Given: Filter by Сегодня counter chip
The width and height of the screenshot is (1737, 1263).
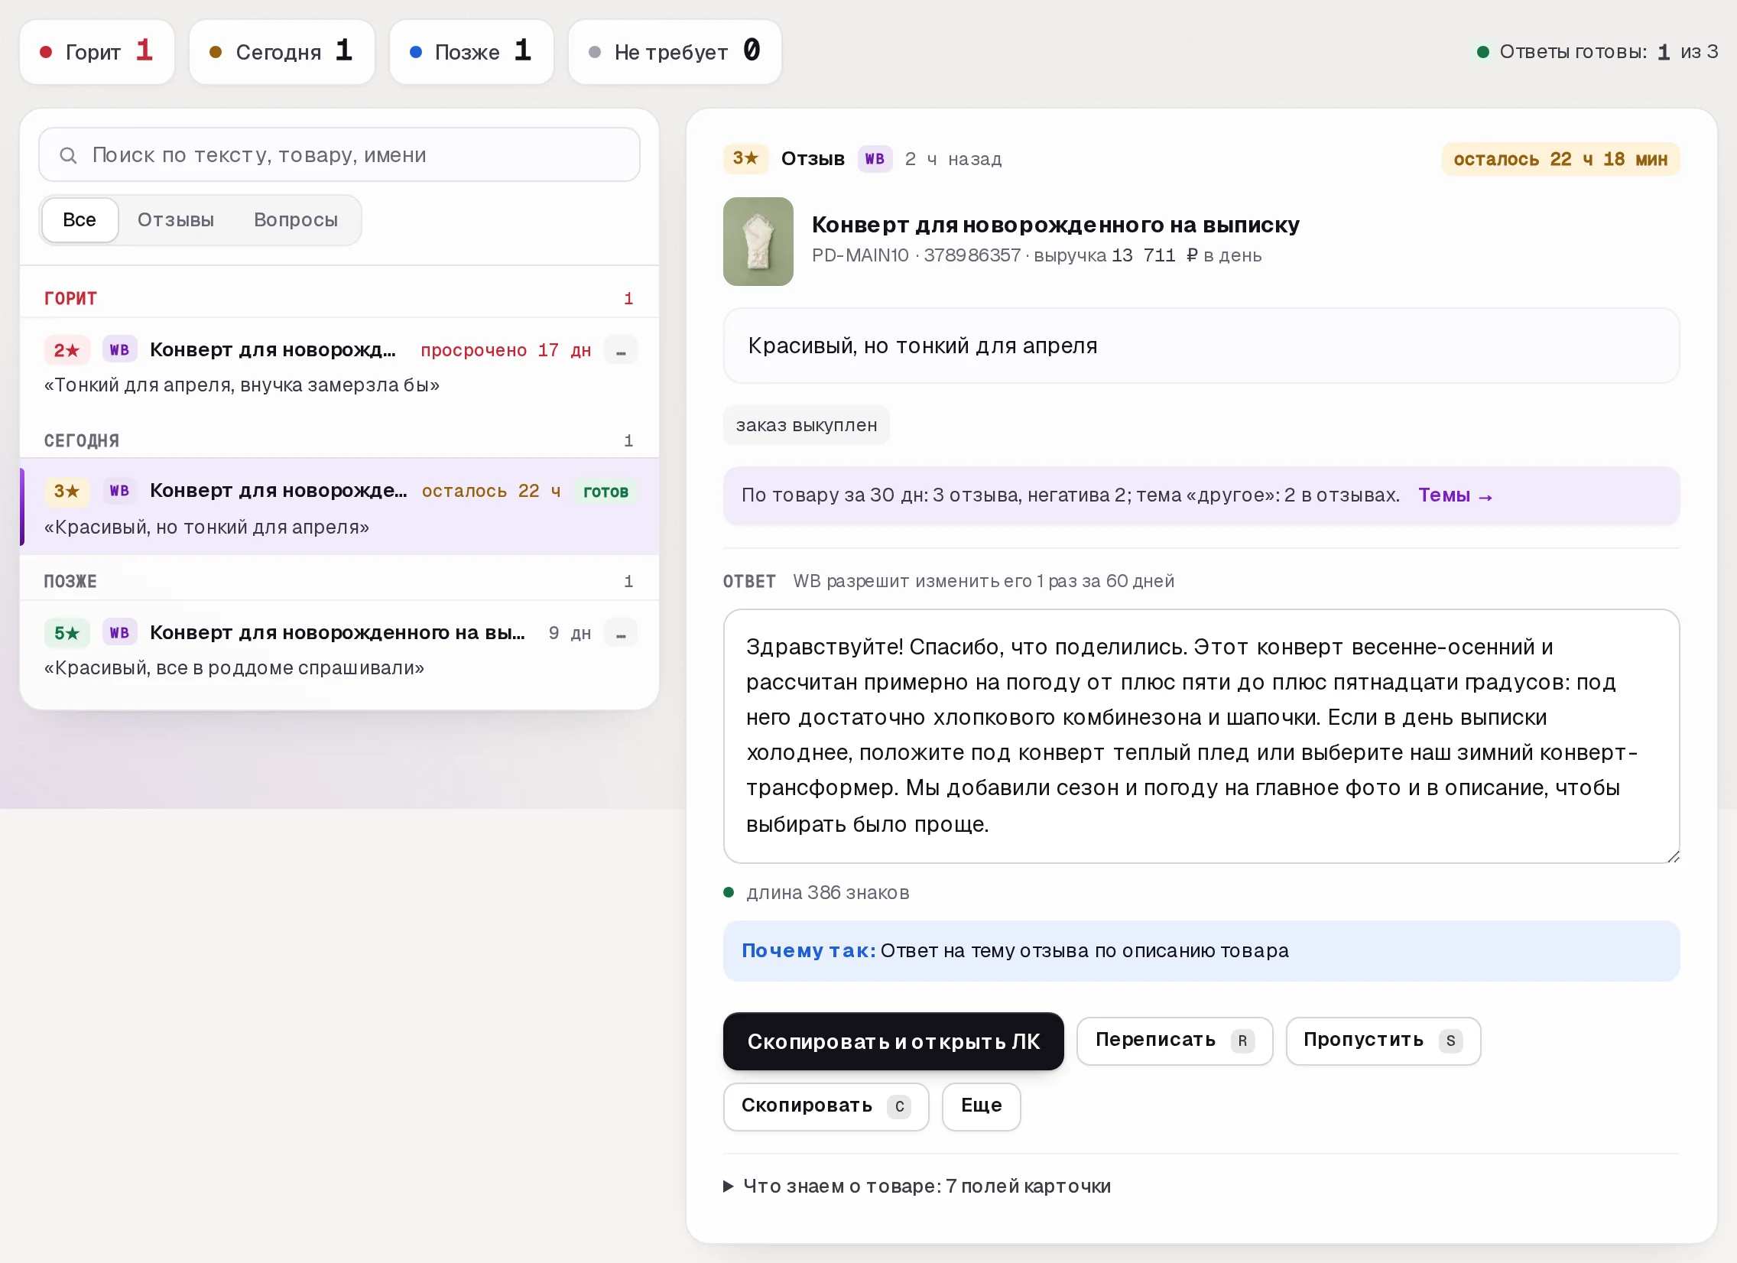Looking at the screenshot, I should pyautogui.click(x=282, y=52).
